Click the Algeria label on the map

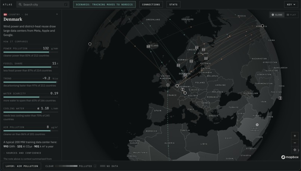point(170,143)
